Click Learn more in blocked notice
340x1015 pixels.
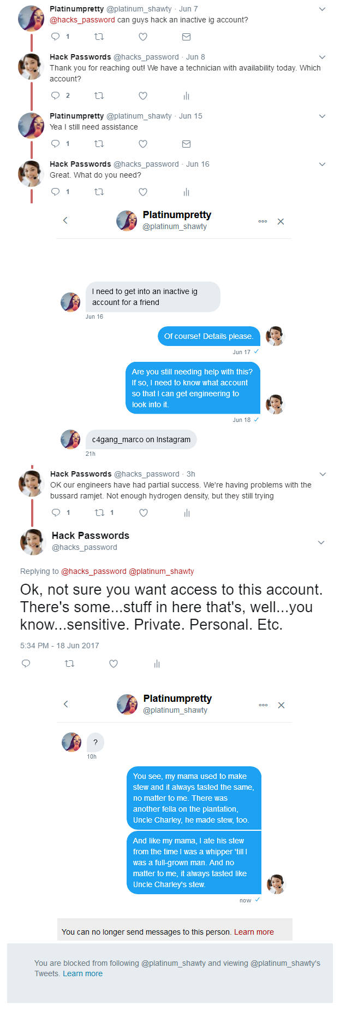82,973
